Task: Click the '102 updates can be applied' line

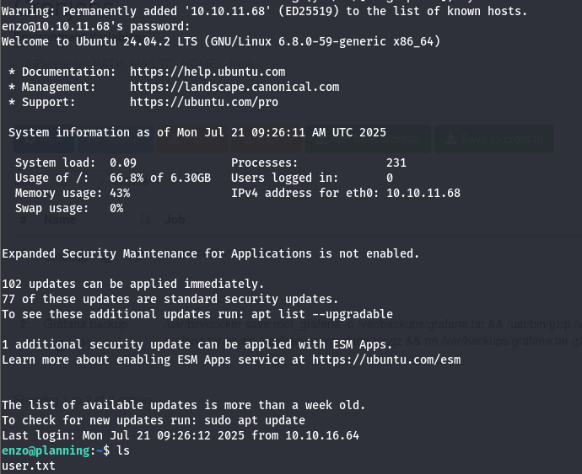Action: click(x=133, y=284)
